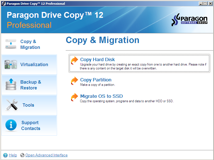Launch the Copy Hard Disk wizard
This screenshot has height=160, width=214.
pyautogui.click(x=97, y=59)
